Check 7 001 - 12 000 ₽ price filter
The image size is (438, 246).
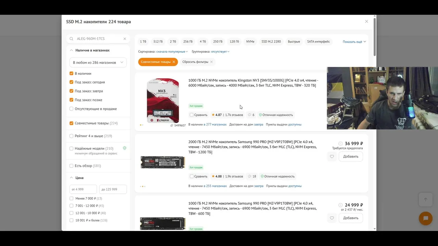click(72, 206)
